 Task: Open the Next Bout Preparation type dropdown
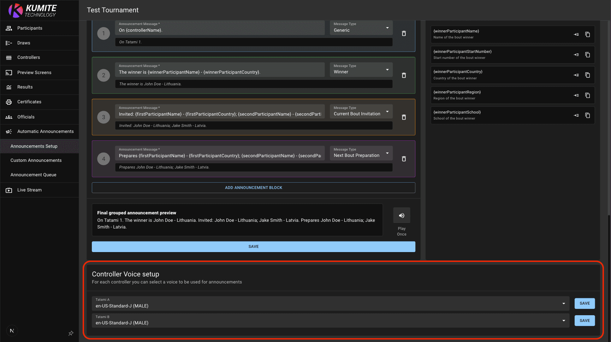[x=387, y=153]
